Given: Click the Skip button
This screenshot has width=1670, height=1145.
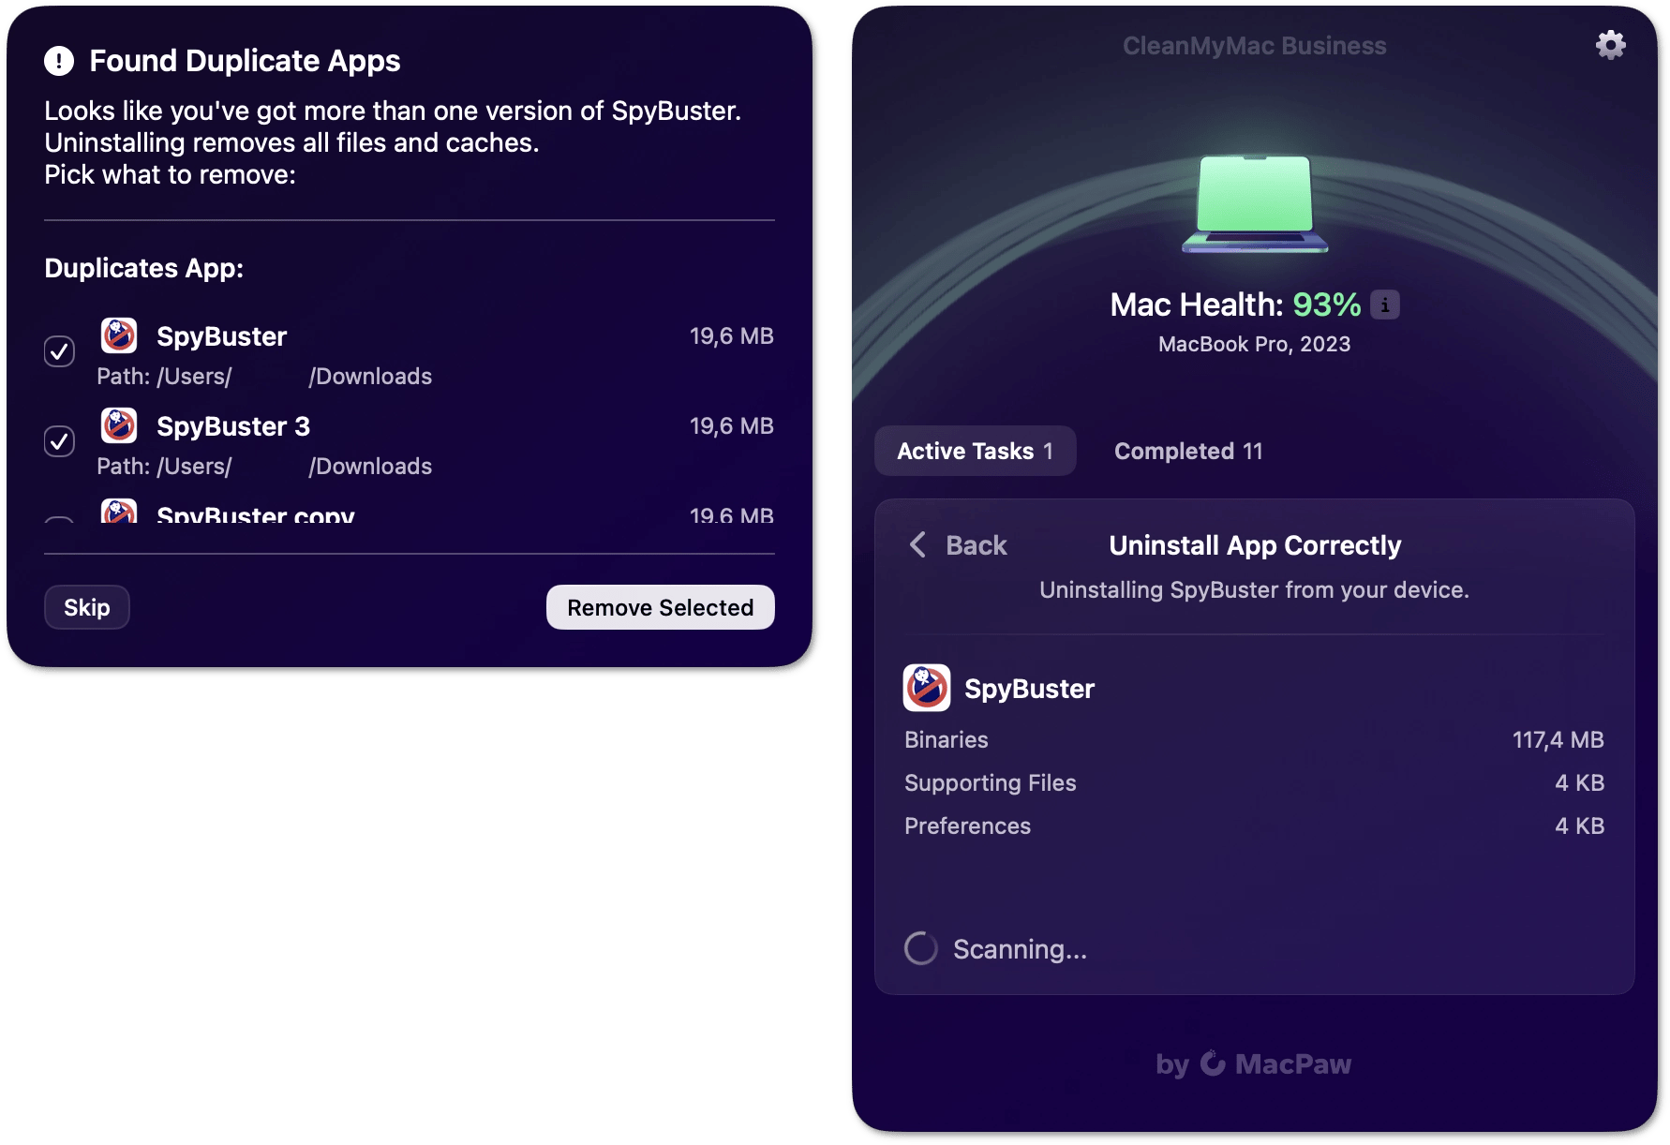Looking at the screenshot, I should coord(87,607).
